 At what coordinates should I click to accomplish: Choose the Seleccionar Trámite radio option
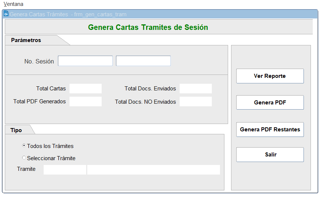pyautogui.click(x=24, y=158)
